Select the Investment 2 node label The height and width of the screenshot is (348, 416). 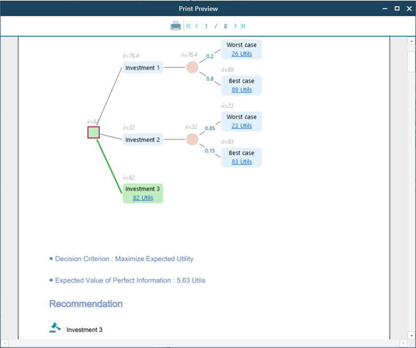click(x=143, y=140)
